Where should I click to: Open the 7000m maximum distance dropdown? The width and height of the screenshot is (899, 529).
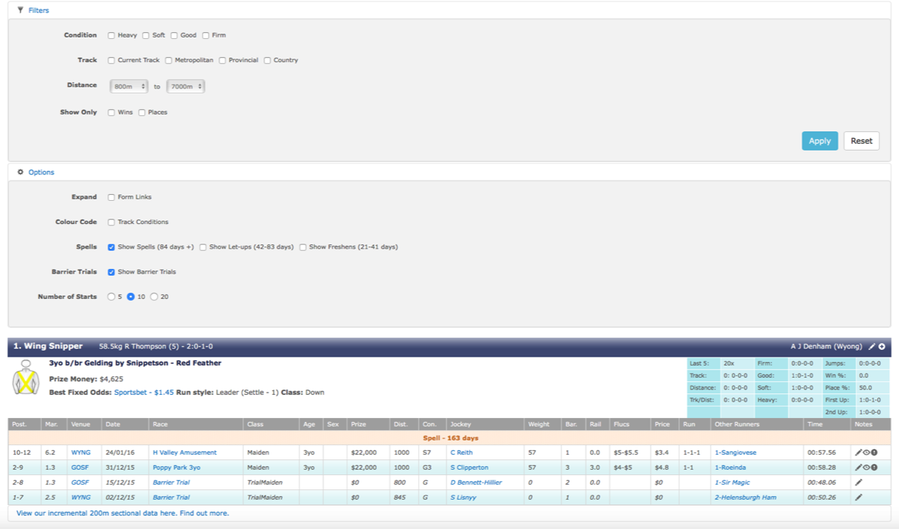[185, 87]
